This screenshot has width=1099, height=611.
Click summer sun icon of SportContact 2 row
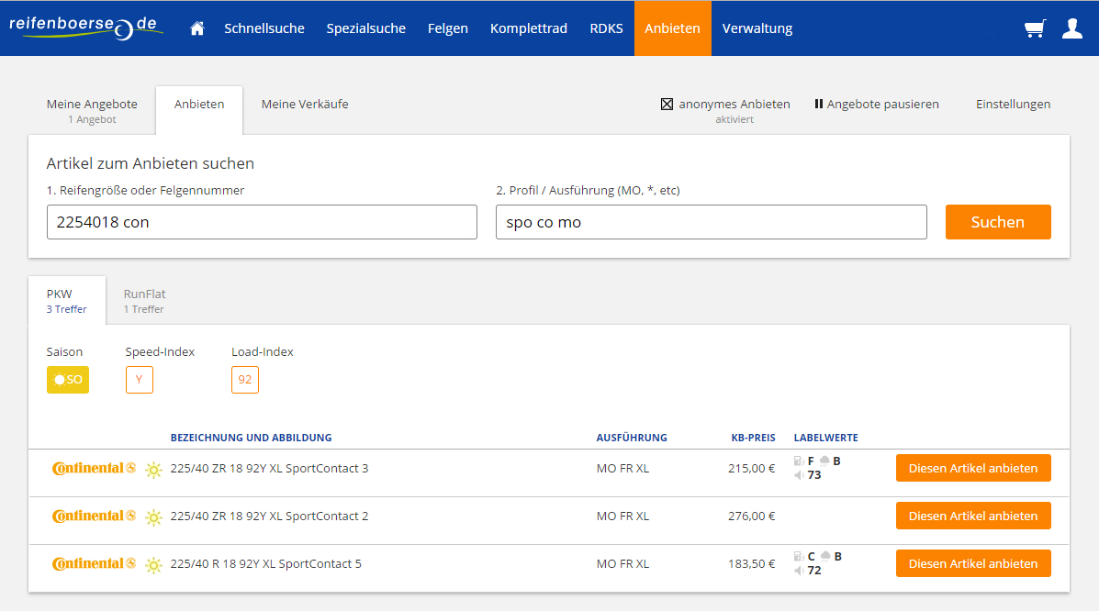click(153, 517)
